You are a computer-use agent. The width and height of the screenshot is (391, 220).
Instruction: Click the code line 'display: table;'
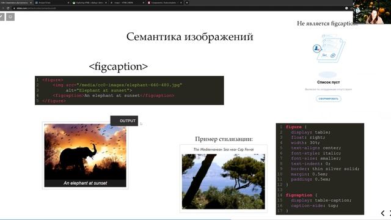pos(310,132)
